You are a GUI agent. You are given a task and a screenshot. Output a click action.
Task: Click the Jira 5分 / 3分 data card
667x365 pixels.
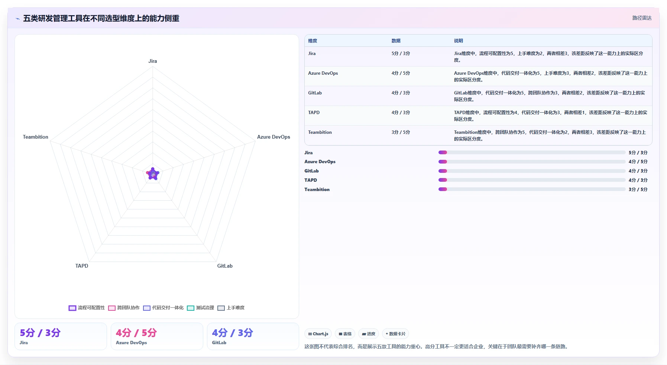tap(61, 336)
